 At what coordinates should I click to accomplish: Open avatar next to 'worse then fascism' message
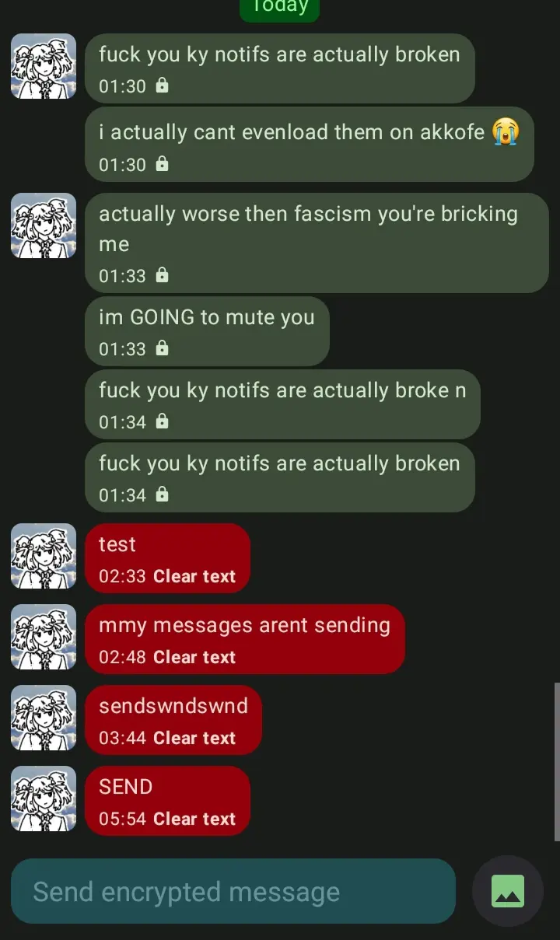[44, 225]
